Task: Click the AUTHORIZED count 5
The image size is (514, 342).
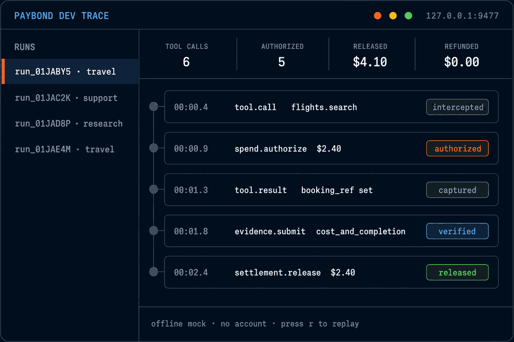Action: 282,62
